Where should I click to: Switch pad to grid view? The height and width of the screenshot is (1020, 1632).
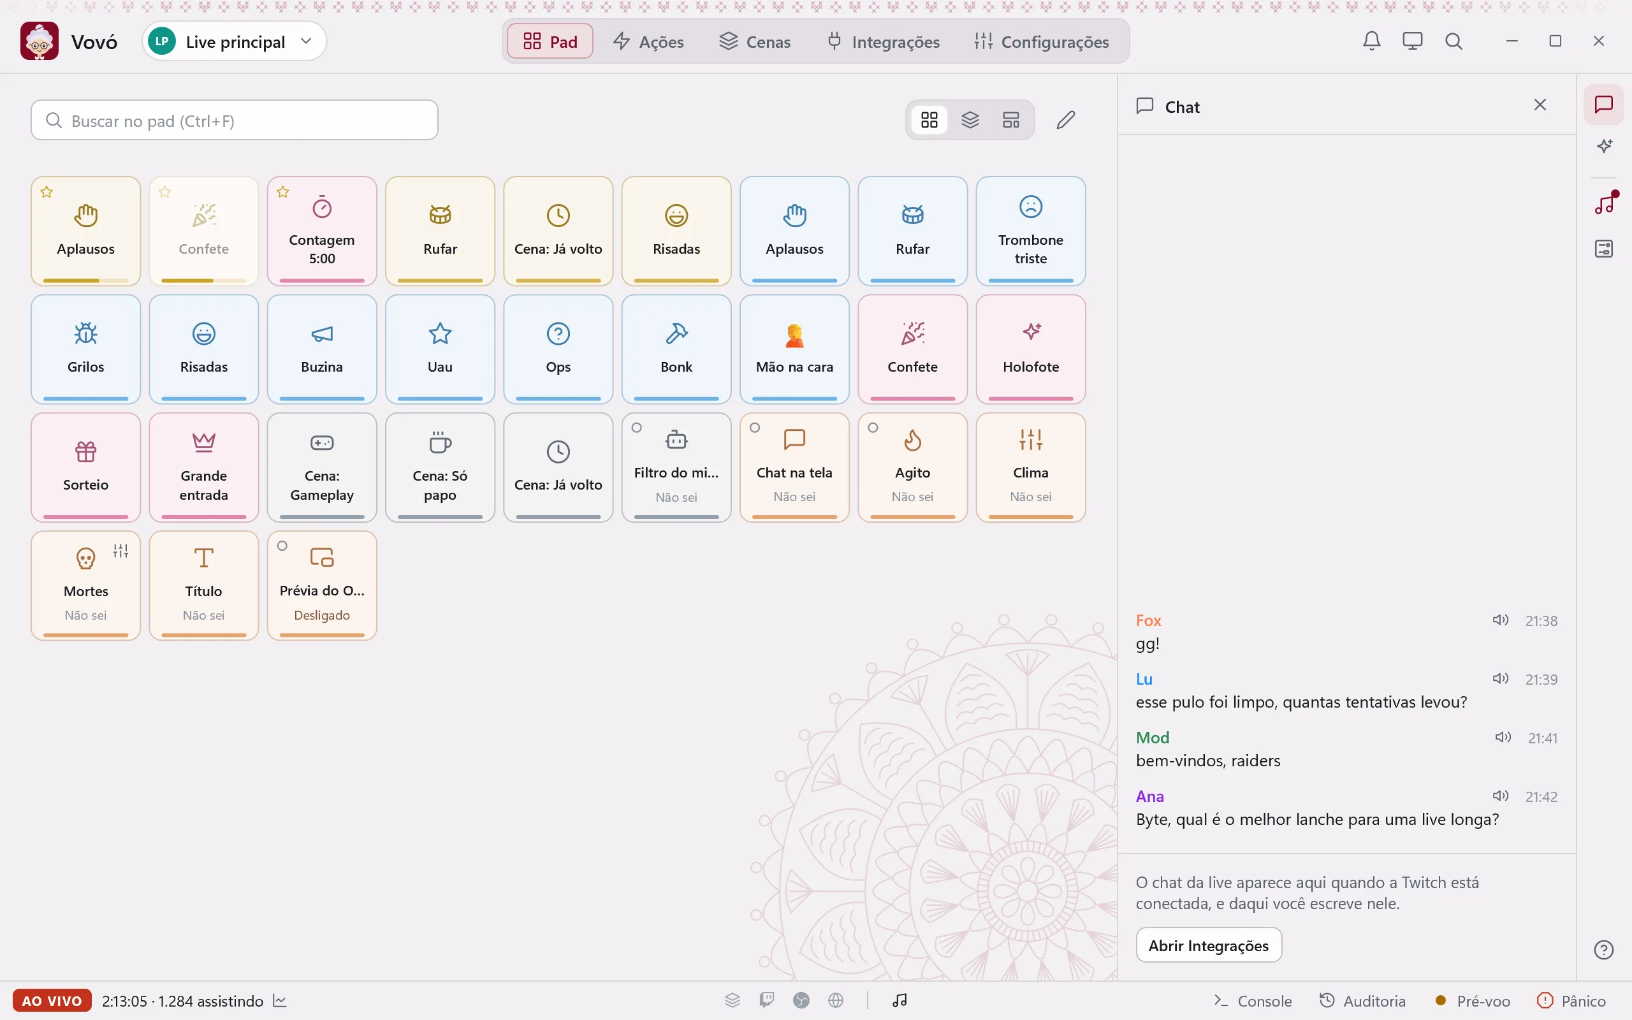pos(929,120)
